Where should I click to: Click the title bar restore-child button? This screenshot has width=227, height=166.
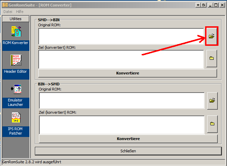pyautogui.click(x=204, y=5)
